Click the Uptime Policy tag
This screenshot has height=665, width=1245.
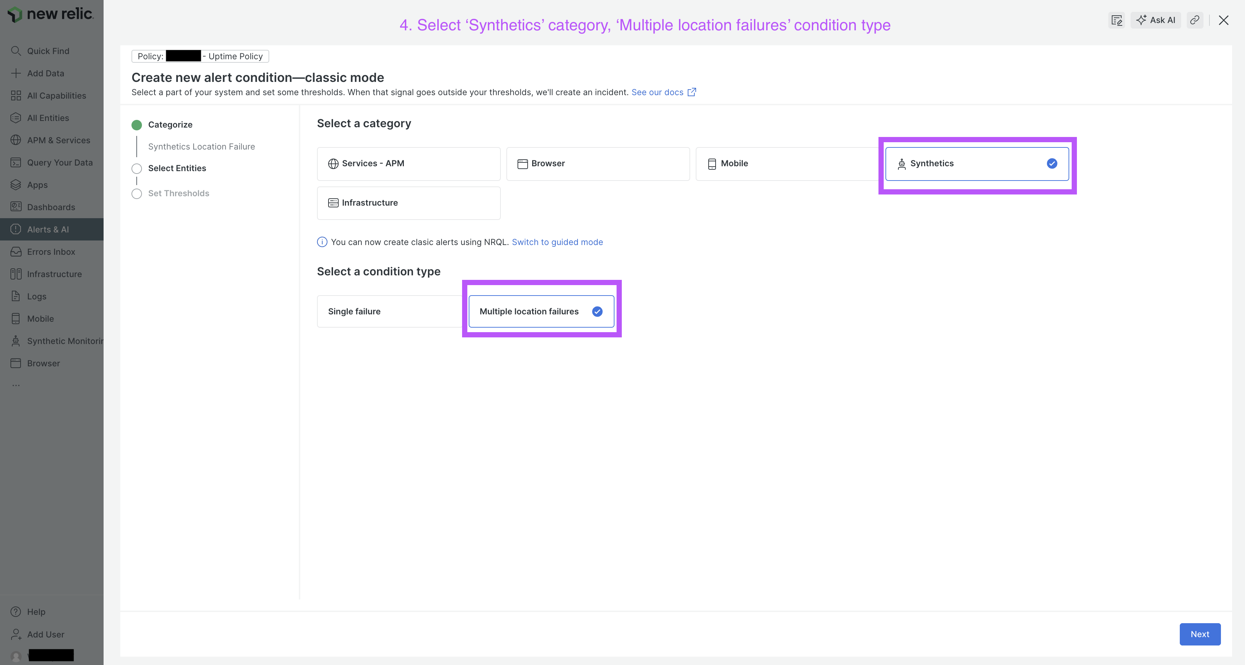pyautogui.click(x=200, y=56)
